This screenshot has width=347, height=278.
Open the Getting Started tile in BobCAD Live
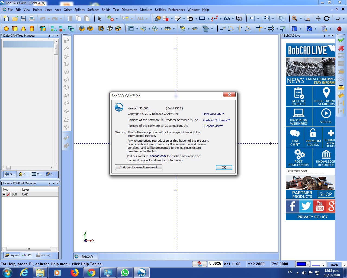(299, 96)
